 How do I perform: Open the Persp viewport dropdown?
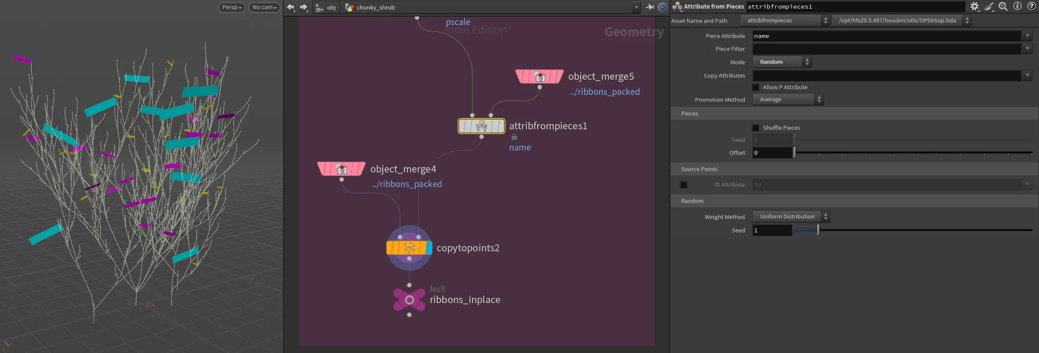[232, 7]
